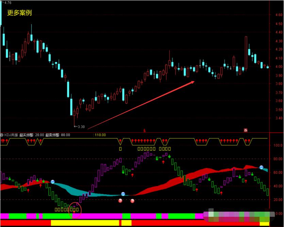
Task: Click the 20.00 indicator axis label
Action: pyautogui.click(x=278, y=200)
